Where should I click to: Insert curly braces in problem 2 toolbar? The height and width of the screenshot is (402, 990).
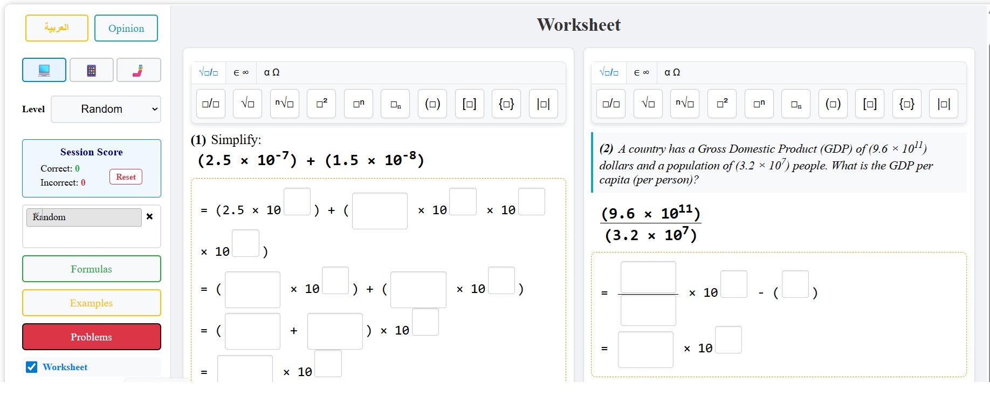click(x=907, y=104)
